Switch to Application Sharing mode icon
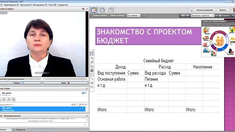This screenshot has height=132, width=235. click(x=102, y=10)
